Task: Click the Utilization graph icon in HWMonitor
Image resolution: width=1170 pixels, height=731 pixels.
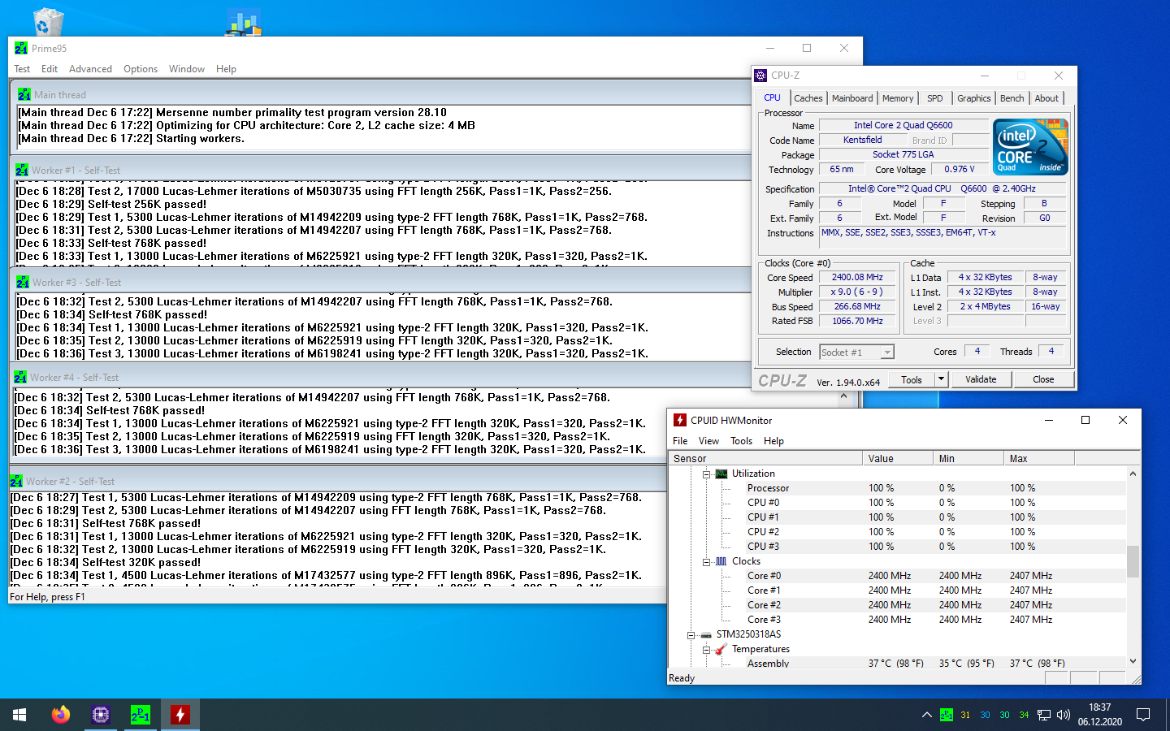Action: 721,474
